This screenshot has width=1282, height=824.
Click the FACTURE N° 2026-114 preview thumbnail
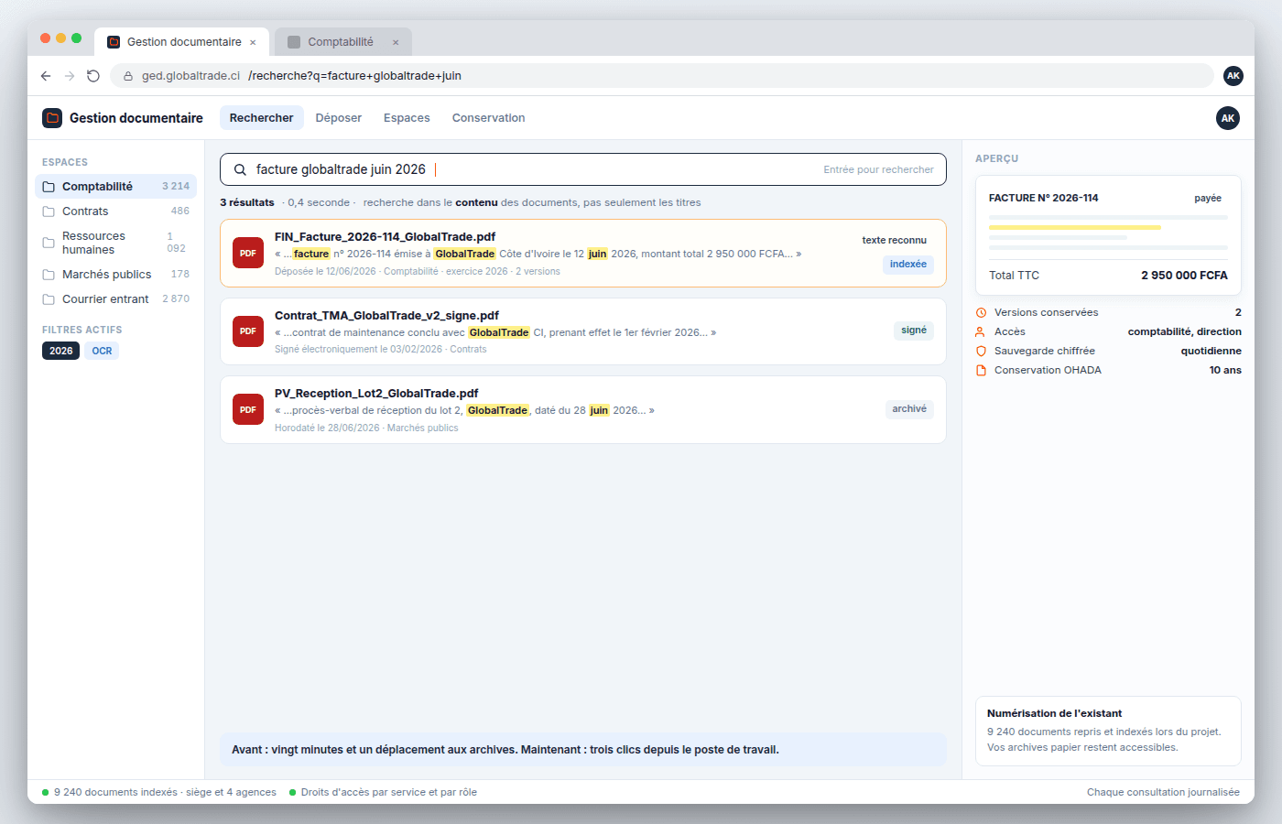click(1108, 235)
